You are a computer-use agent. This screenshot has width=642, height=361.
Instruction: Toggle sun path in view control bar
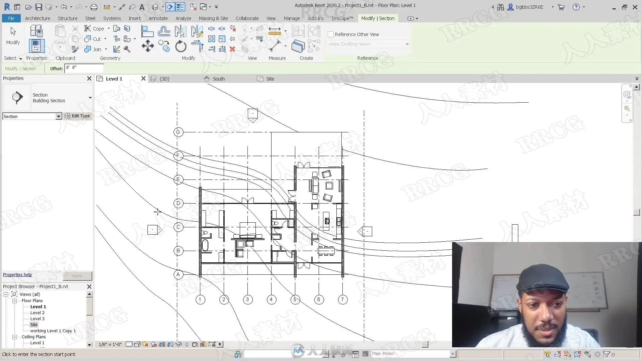coord(145,344)
